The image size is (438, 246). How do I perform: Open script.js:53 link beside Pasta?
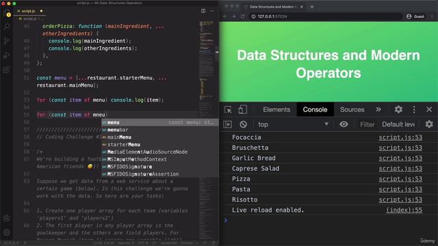click(400, 189)
